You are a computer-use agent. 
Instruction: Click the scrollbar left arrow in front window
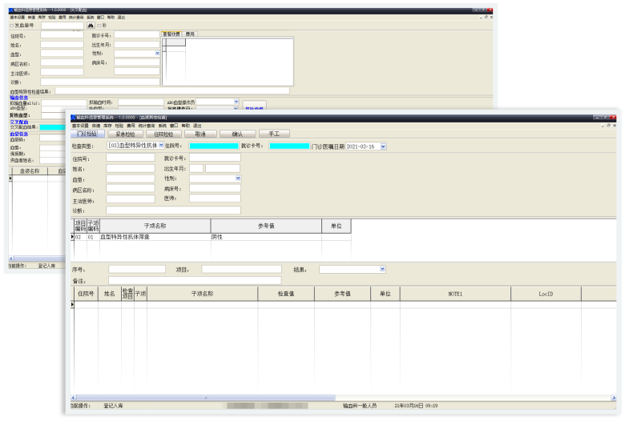point(74,398)
